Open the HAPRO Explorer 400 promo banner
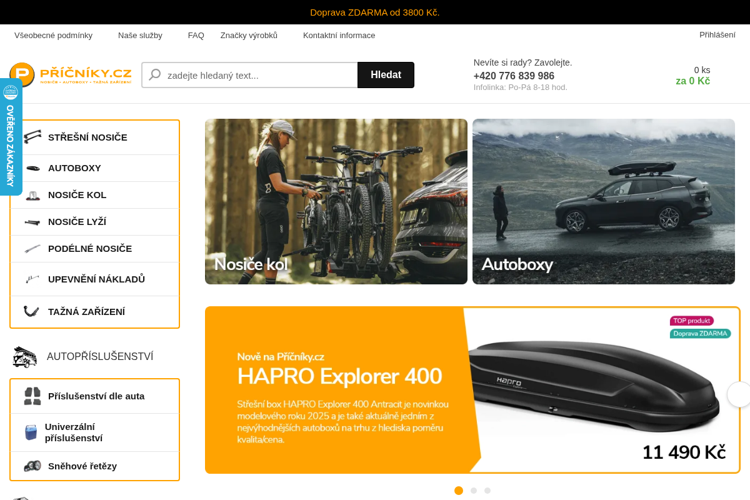750x500 pixels. click(472, 390)
